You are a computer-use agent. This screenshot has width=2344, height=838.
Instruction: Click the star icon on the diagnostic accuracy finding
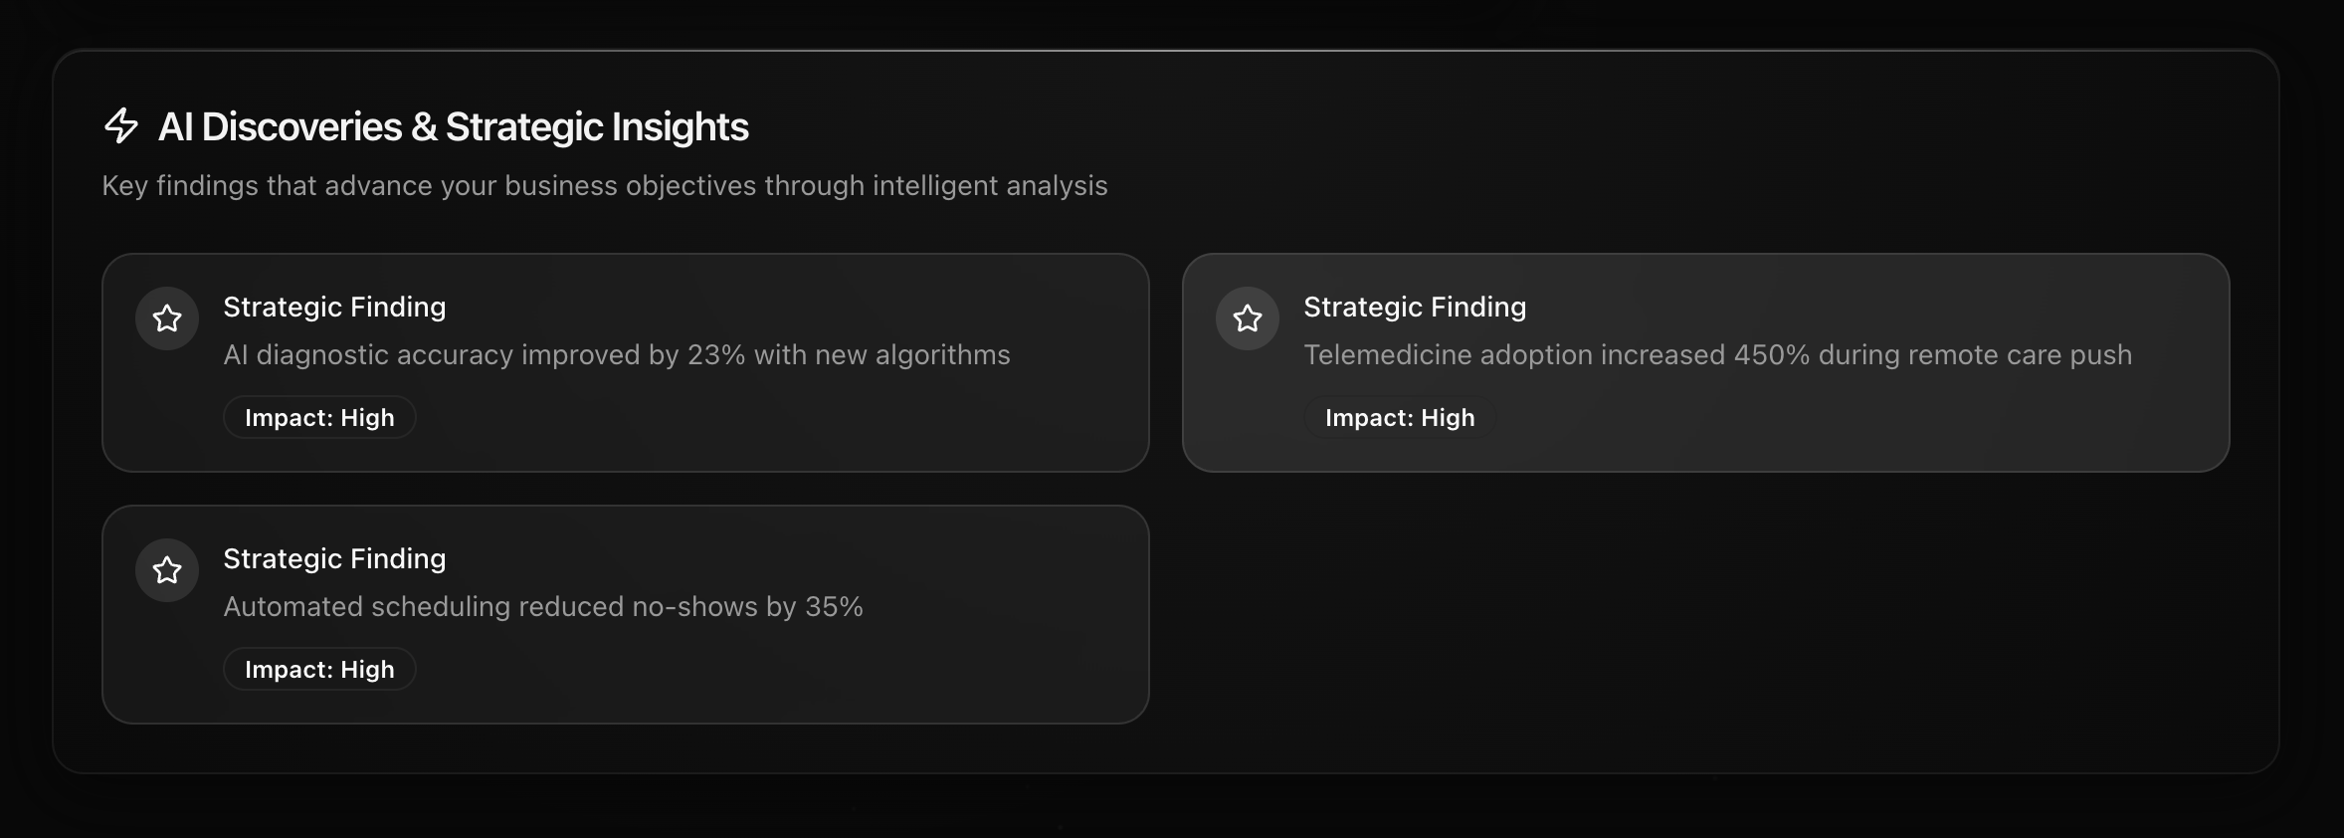click(167, 318)
